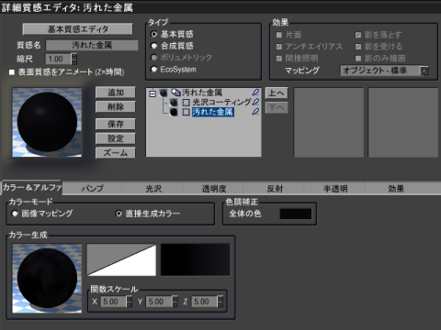
Task: Select the 合成質感 type radio button
Action: (154, 46)
